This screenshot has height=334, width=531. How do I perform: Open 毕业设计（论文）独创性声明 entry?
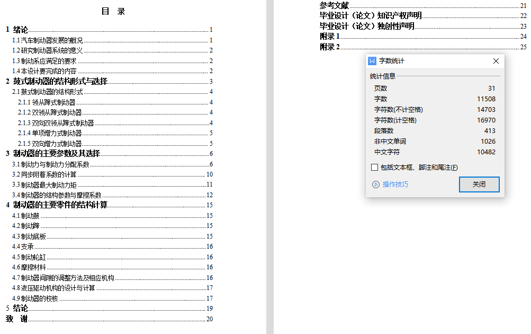[x=423, y=26]
